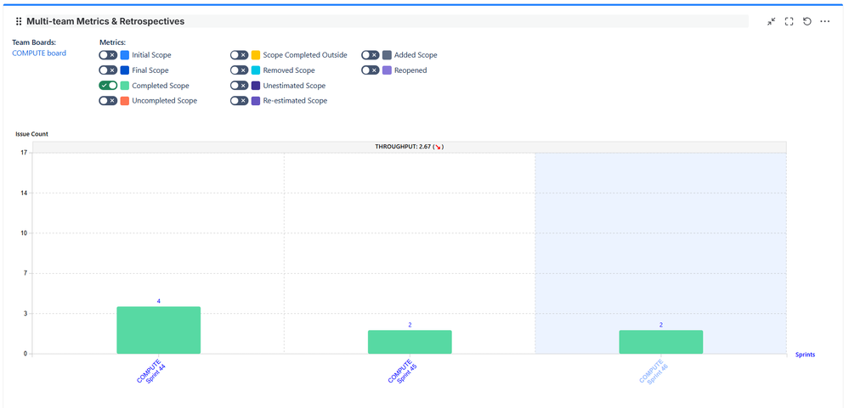Click the red downward trend arrow

tap(439, 147)
